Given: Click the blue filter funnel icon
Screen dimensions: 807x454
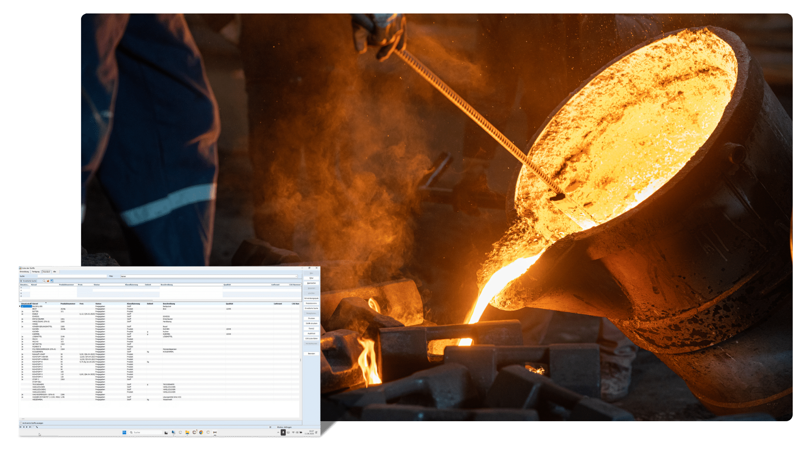Looking at the screenshot, I should [x=52, y=281].
